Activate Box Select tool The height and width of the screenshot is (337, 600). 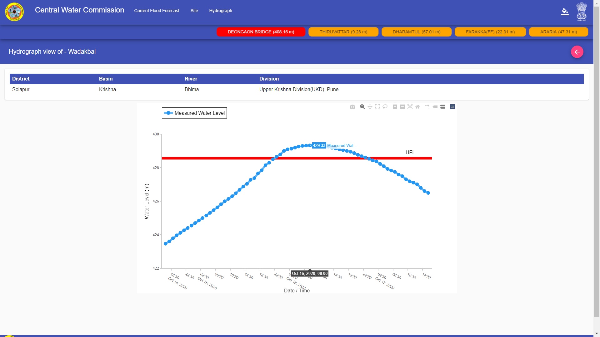tap(377, 107)
